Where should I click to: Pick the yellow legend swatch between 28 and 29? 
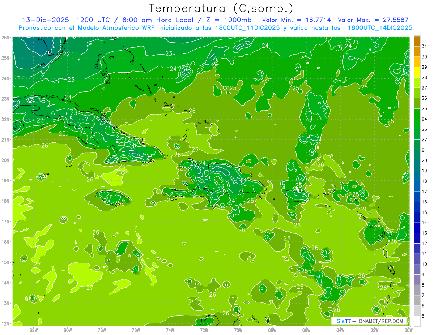point(417,72)
